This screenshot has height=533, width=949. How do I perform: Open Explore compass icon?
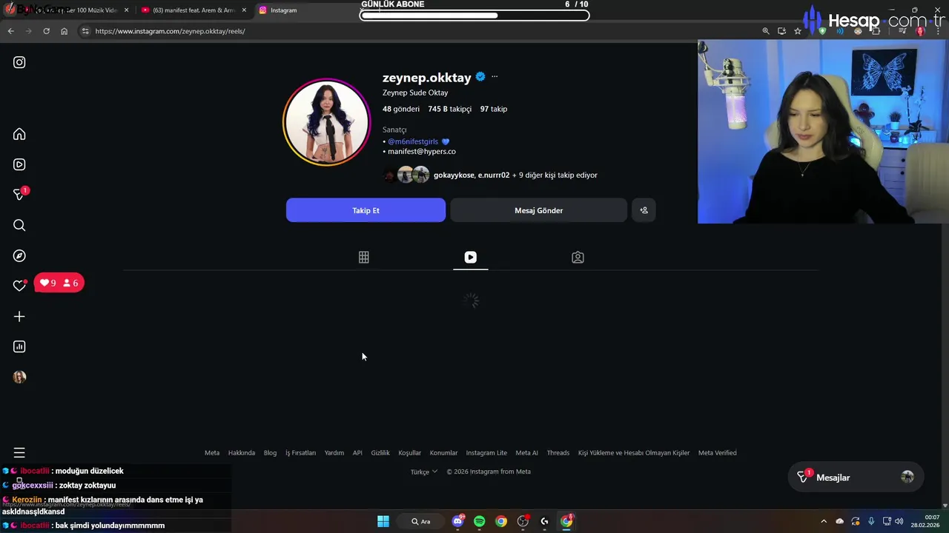click(19, 255)
